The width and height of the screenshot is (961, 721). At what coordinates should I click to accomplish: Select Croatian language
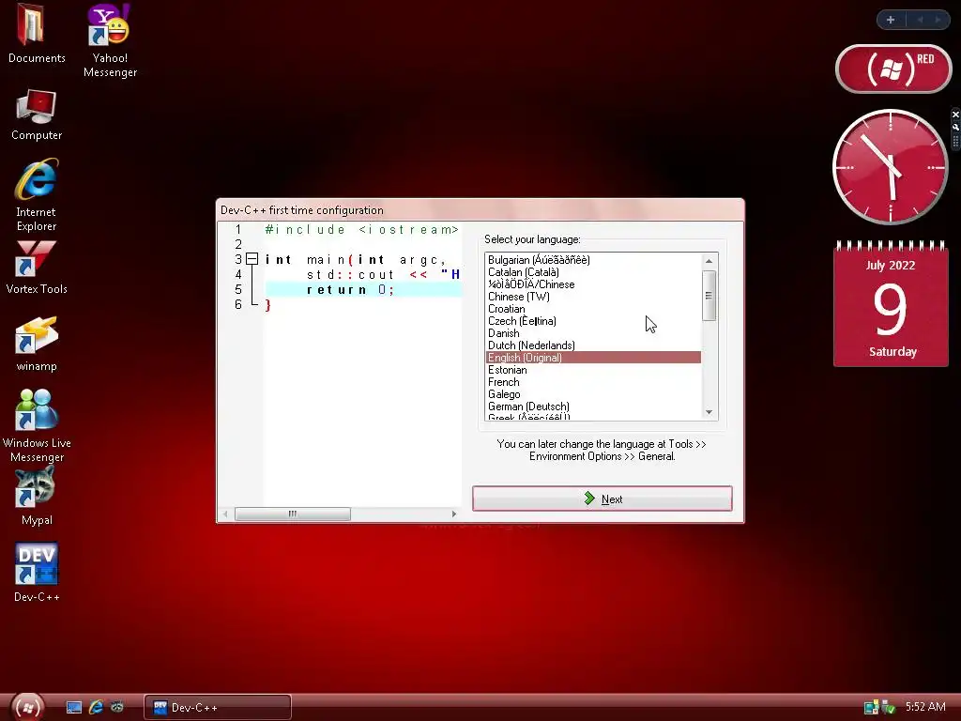coord(593,309)
